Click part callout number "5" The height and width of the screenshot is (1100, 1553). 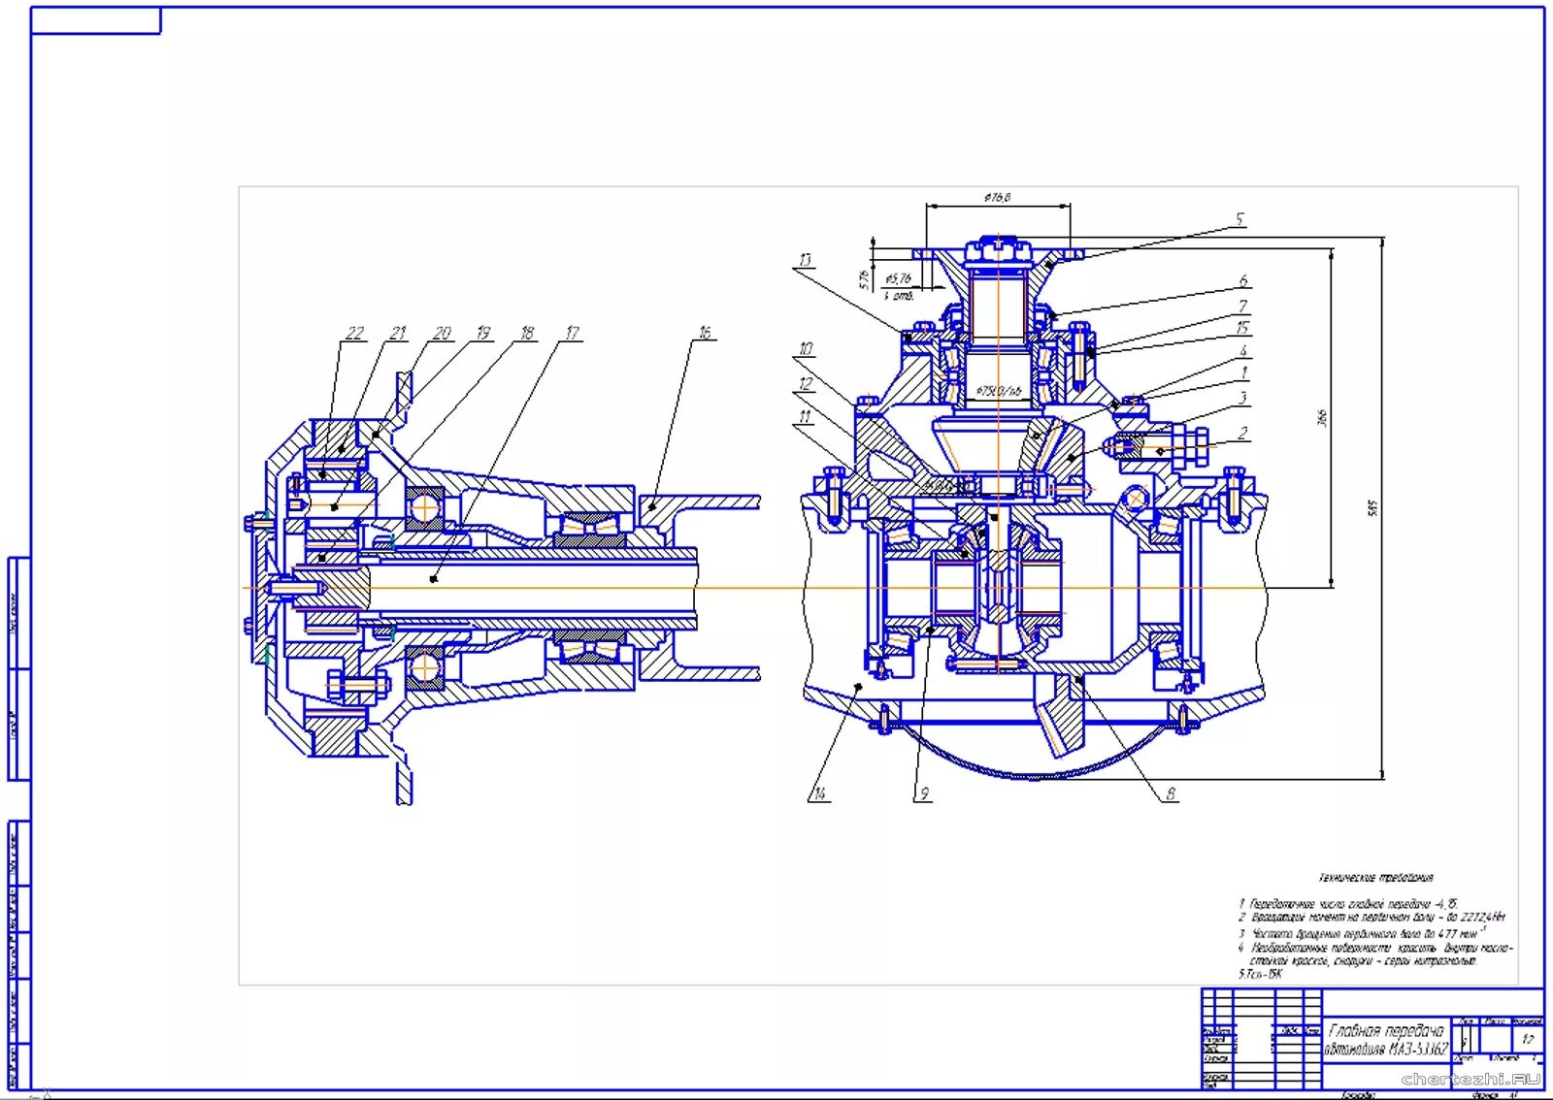[x=1239, y=219]
